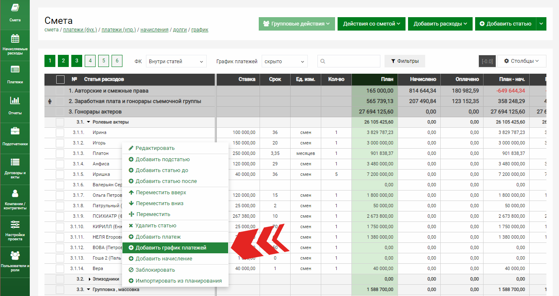
Task: Click the Начислено column header
Action: coord(419,80)
